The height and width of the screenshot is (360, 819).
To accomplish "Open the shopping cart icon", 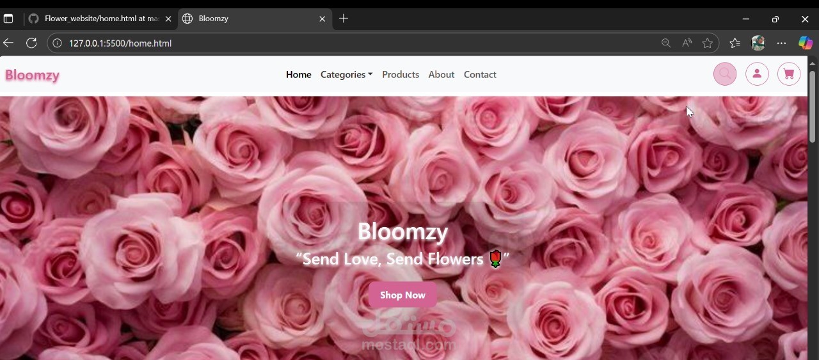I will (789, 74).
